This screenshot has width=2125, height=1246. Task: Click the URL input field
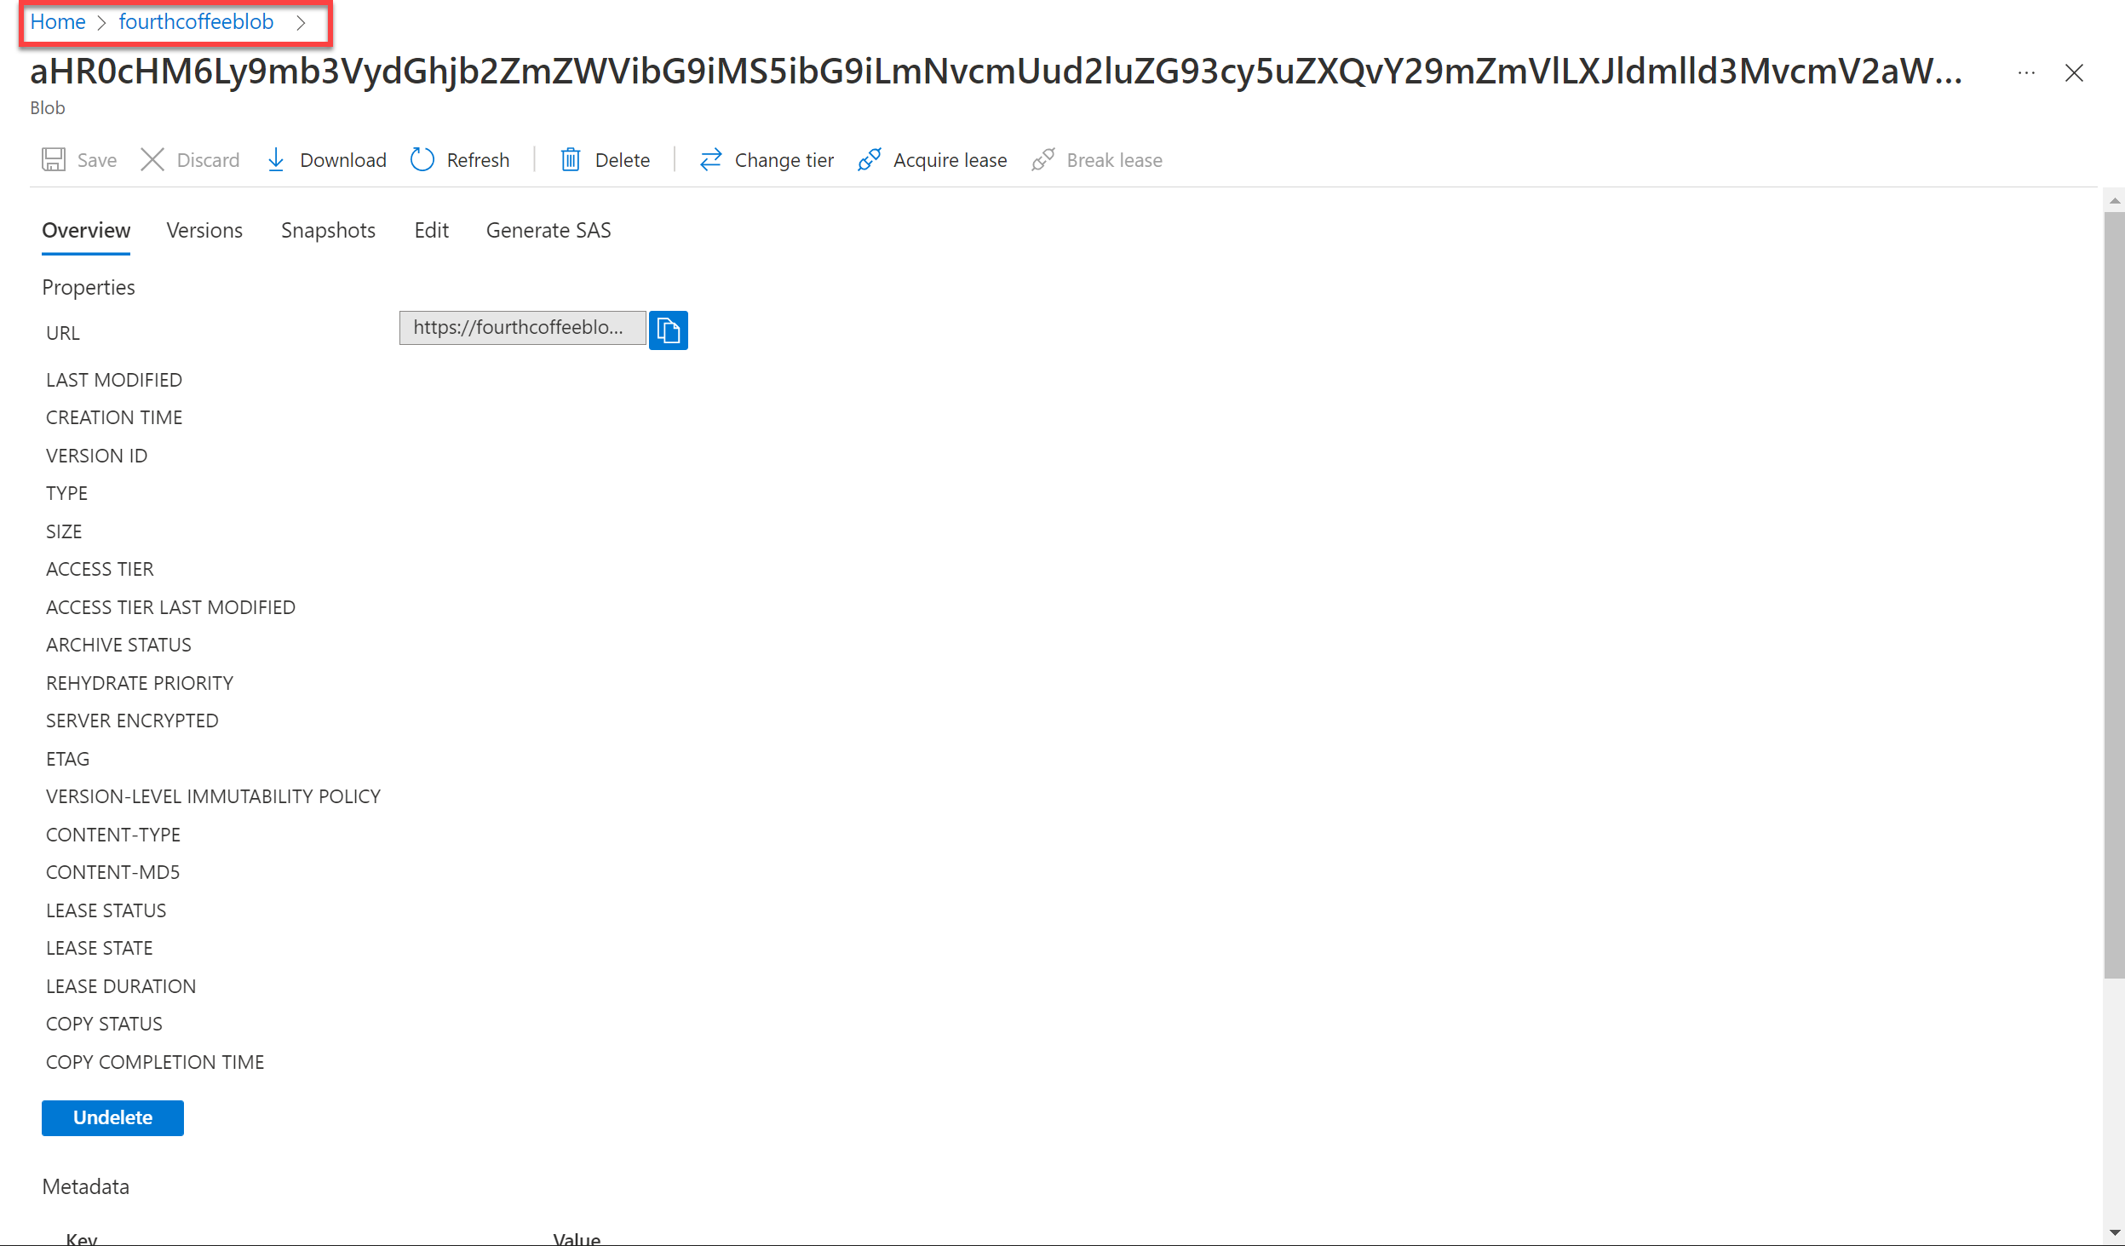[522, 328]
